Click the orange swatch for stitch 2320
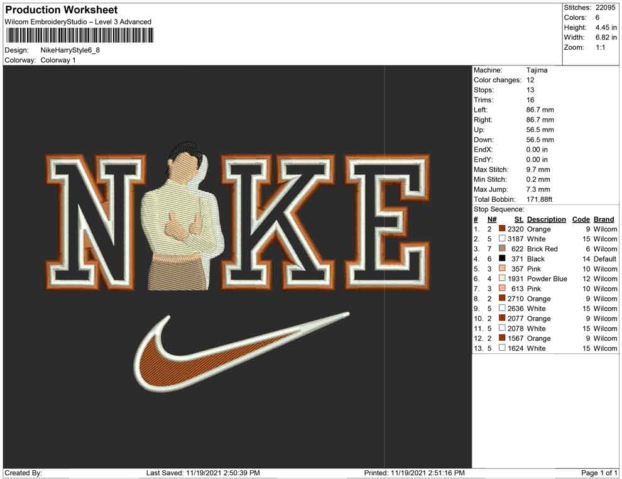622x479 pixels. (x=502, y=229)
